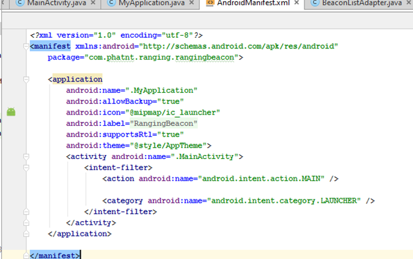The image size is (413, 259).
Task: Fold at the closing activity tag marker
Action: [x=26, y=223]
